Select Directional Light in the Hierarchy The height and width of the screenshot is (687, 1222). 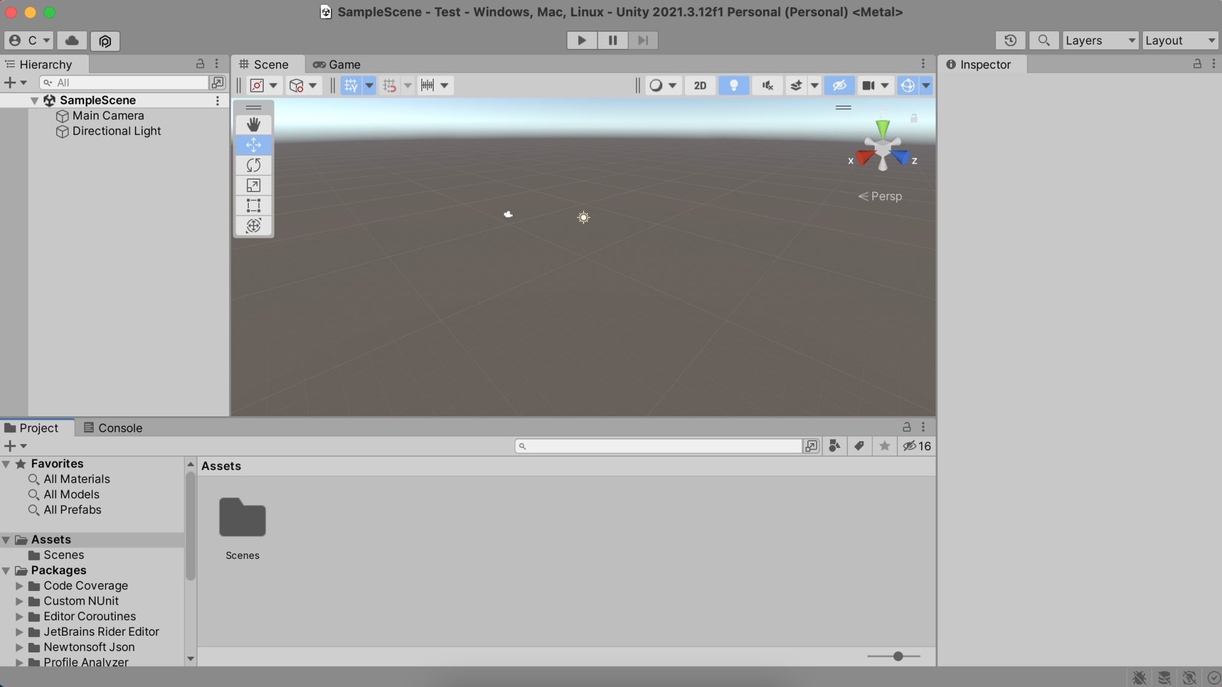point(116,131)
